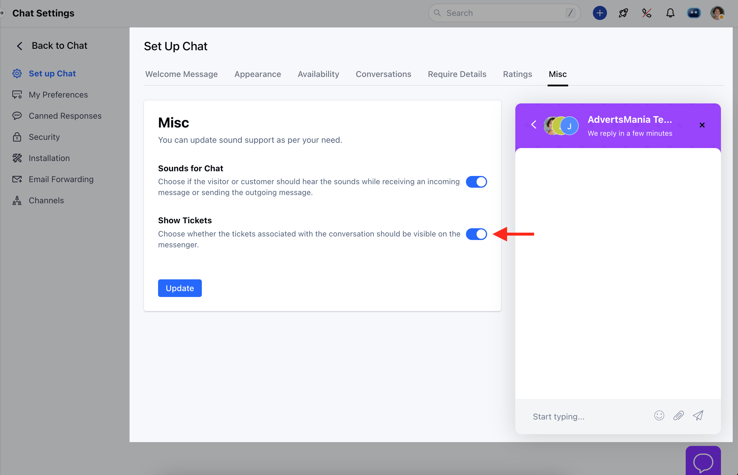Viewport: 738px width, 475px height.
Task: Collapse the messenger preview with back chevron
Action: point(533,125)
